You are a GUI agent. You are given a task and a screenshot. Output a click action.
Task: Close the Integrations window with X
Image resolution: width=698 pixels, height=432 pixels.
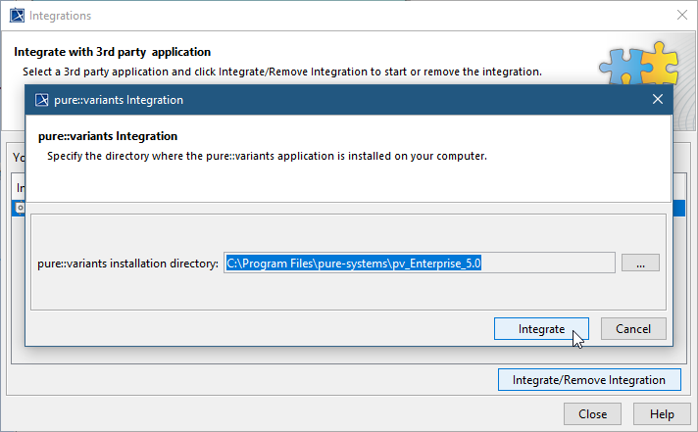[681, 16]
